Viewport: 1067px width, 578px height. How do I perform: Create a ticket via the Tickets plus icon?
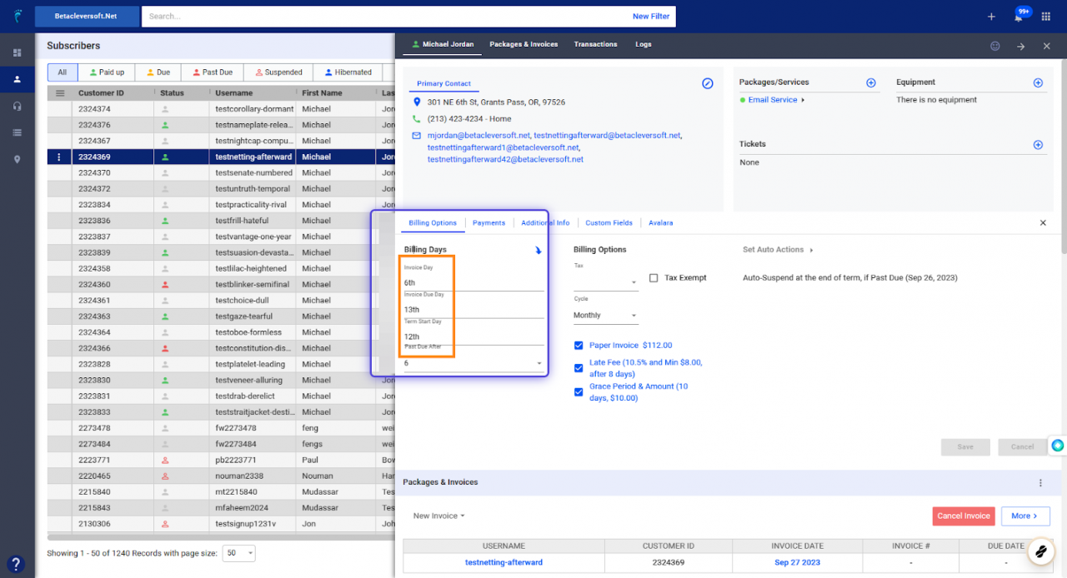1038,143
